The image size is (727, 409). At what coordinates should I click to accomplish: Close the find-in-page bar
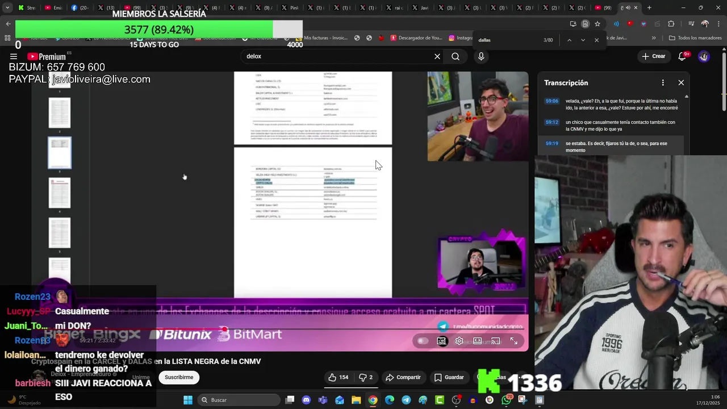pos(596,40)
